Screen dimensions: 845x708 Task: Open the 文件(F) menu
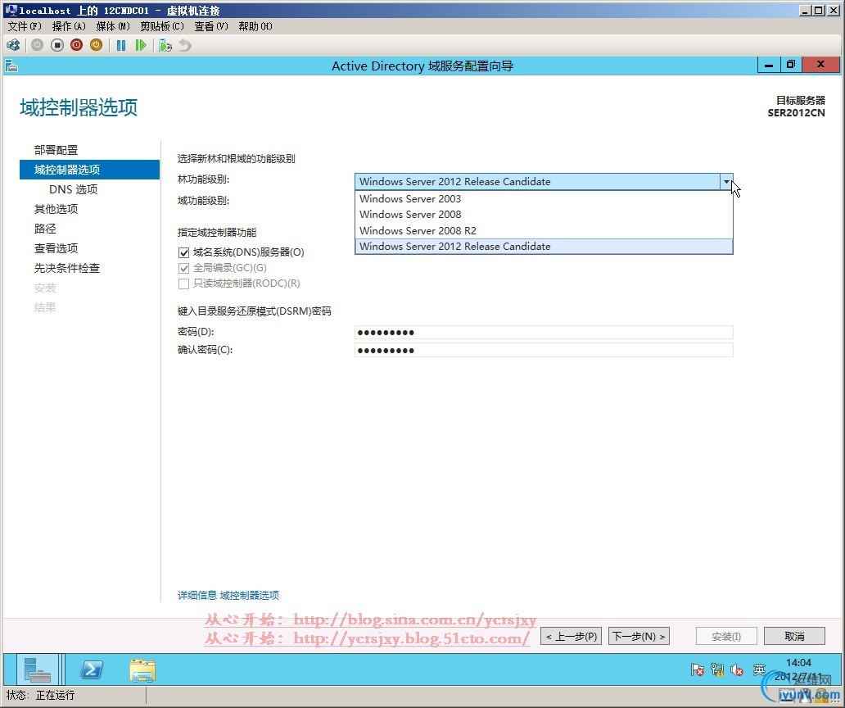click(x=25, y=26)
